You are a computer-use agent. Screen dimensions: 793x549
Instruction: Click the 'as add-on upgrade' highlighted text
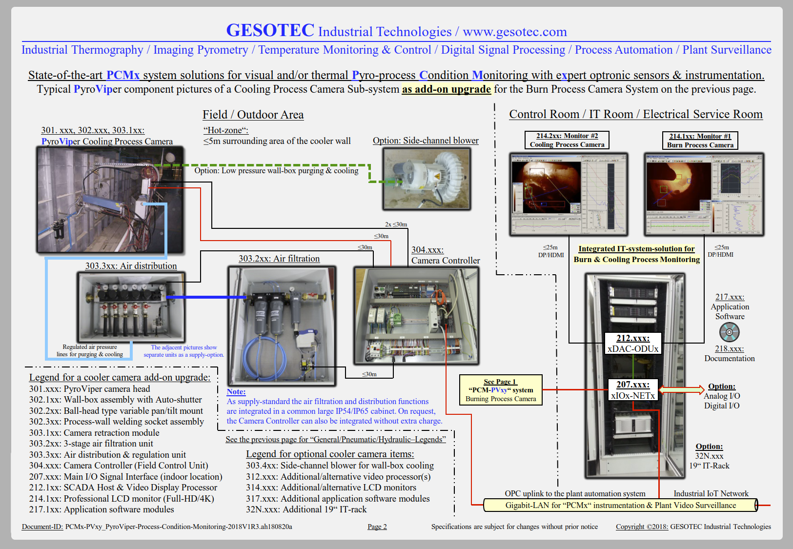447,89
